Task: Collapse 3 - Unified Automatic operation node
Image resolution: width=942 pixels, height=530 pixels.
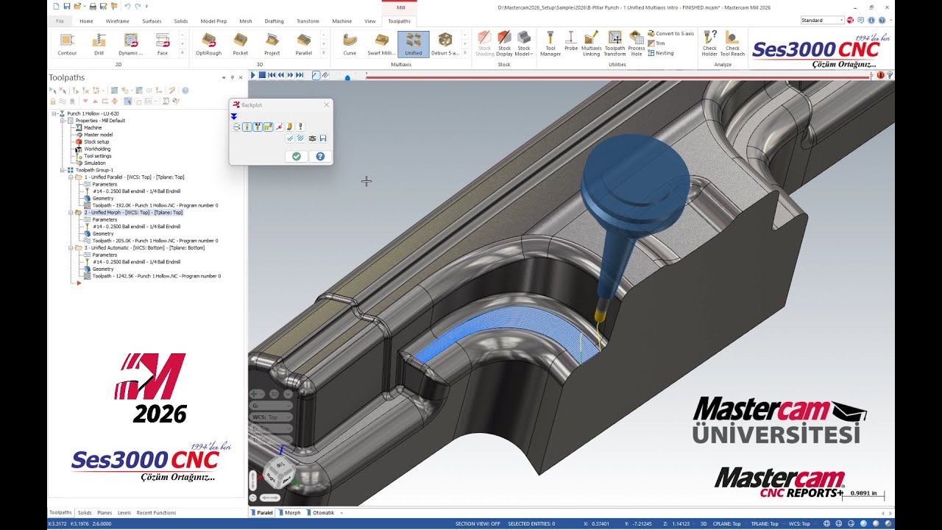Action: point(71,248)
